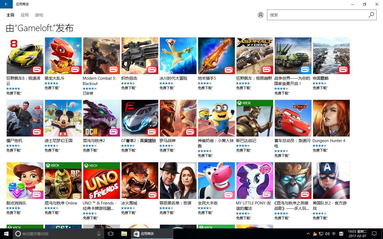Open the 甜点消消乐 game icon
This screenshot has height=239, width=383.
pyautogui.click(x=25, y=181)
